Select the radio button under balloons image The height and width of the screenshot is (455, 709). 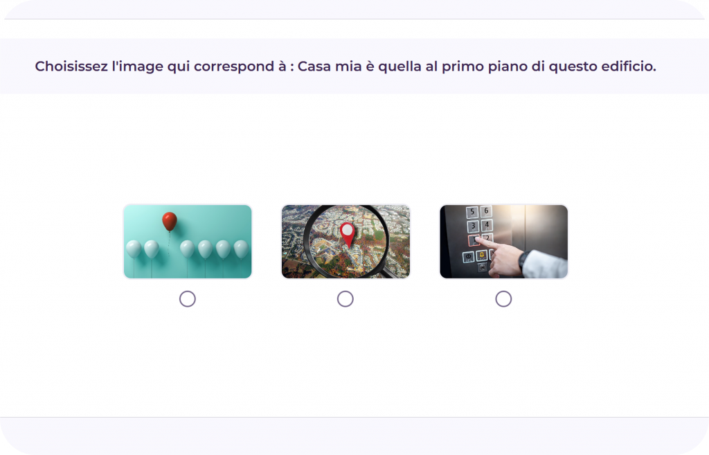[187, 299]
